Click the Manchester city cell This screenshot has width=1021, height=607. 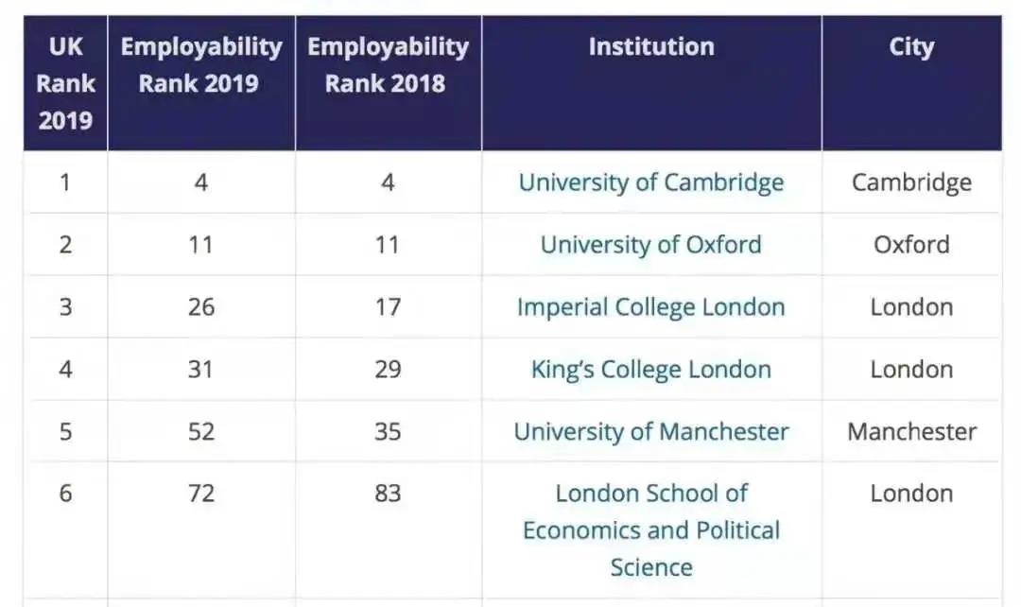(911, 431)
